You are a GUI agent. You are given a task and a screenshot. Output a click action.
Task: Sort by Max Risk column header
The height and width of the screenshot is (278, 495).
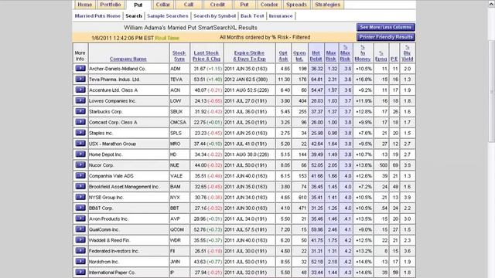[331, 56]
